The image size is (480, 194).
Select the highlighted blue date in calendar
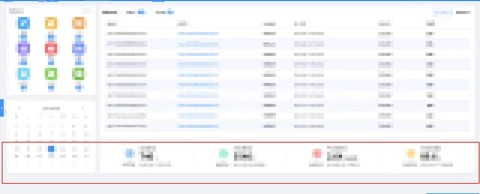tap(51, 149)
